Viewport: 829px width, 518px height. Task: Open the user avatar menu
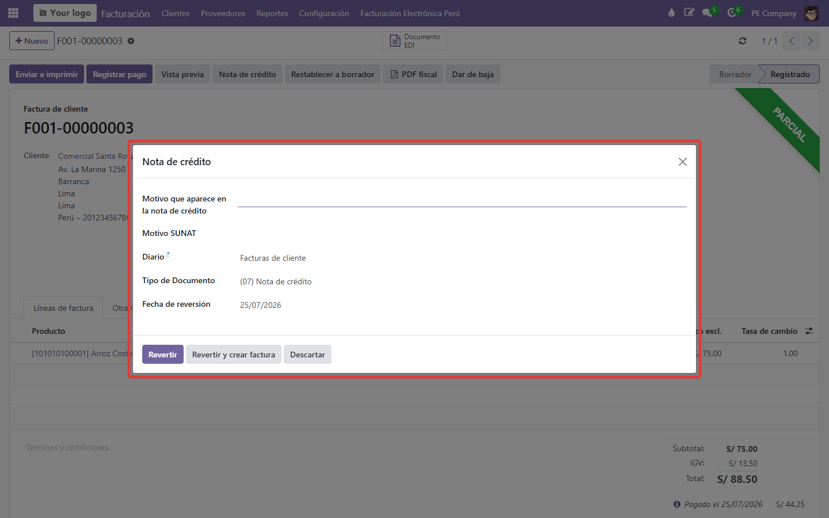point(812,13)
